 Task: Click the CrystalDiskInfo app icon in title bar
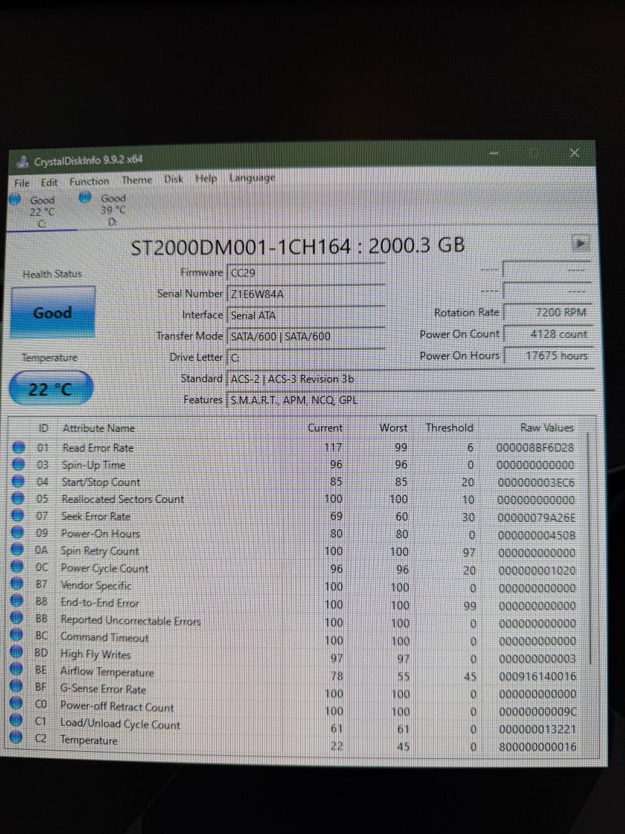(23, 161)
